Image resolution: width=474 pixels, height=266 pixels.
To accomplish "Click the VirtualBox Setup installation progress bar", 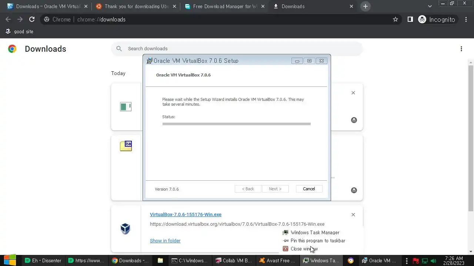I will [x=236, y=124].
